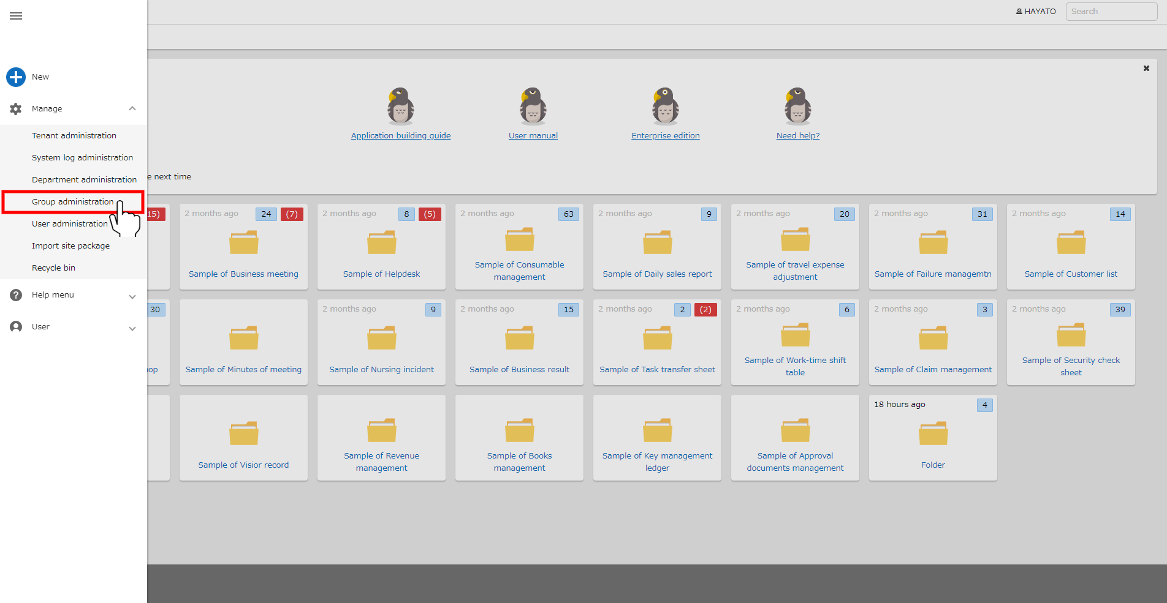Open the Sample of Helpdesk folder icon
The height and width of the screenshot is (603, 1167).
[x=381, y=242]
